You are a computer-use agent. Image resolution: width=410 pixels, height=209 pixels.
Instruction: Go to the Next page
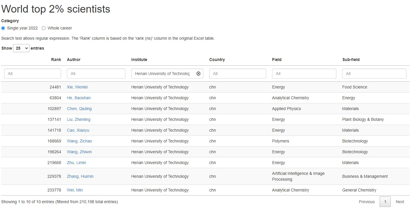pyautogui.click(x=400, y=202)
